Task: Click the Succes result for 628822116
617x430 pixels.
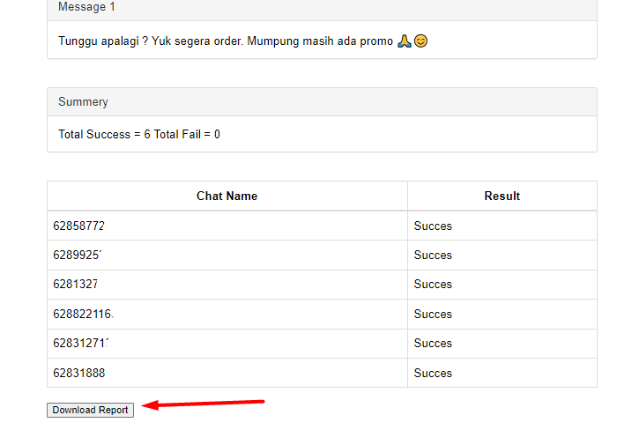Action: coord(433,314)
